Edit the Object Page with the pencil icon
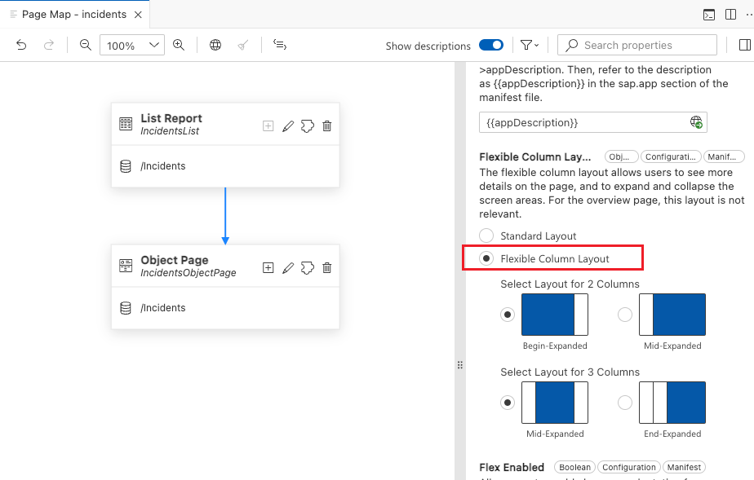754x480 pixels. tap(287, 267)
